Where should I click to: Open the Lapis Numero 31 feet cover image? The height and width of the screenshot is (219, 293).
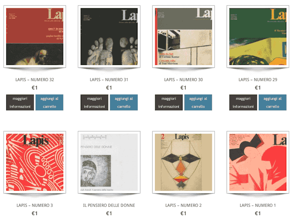pos(109,36)
